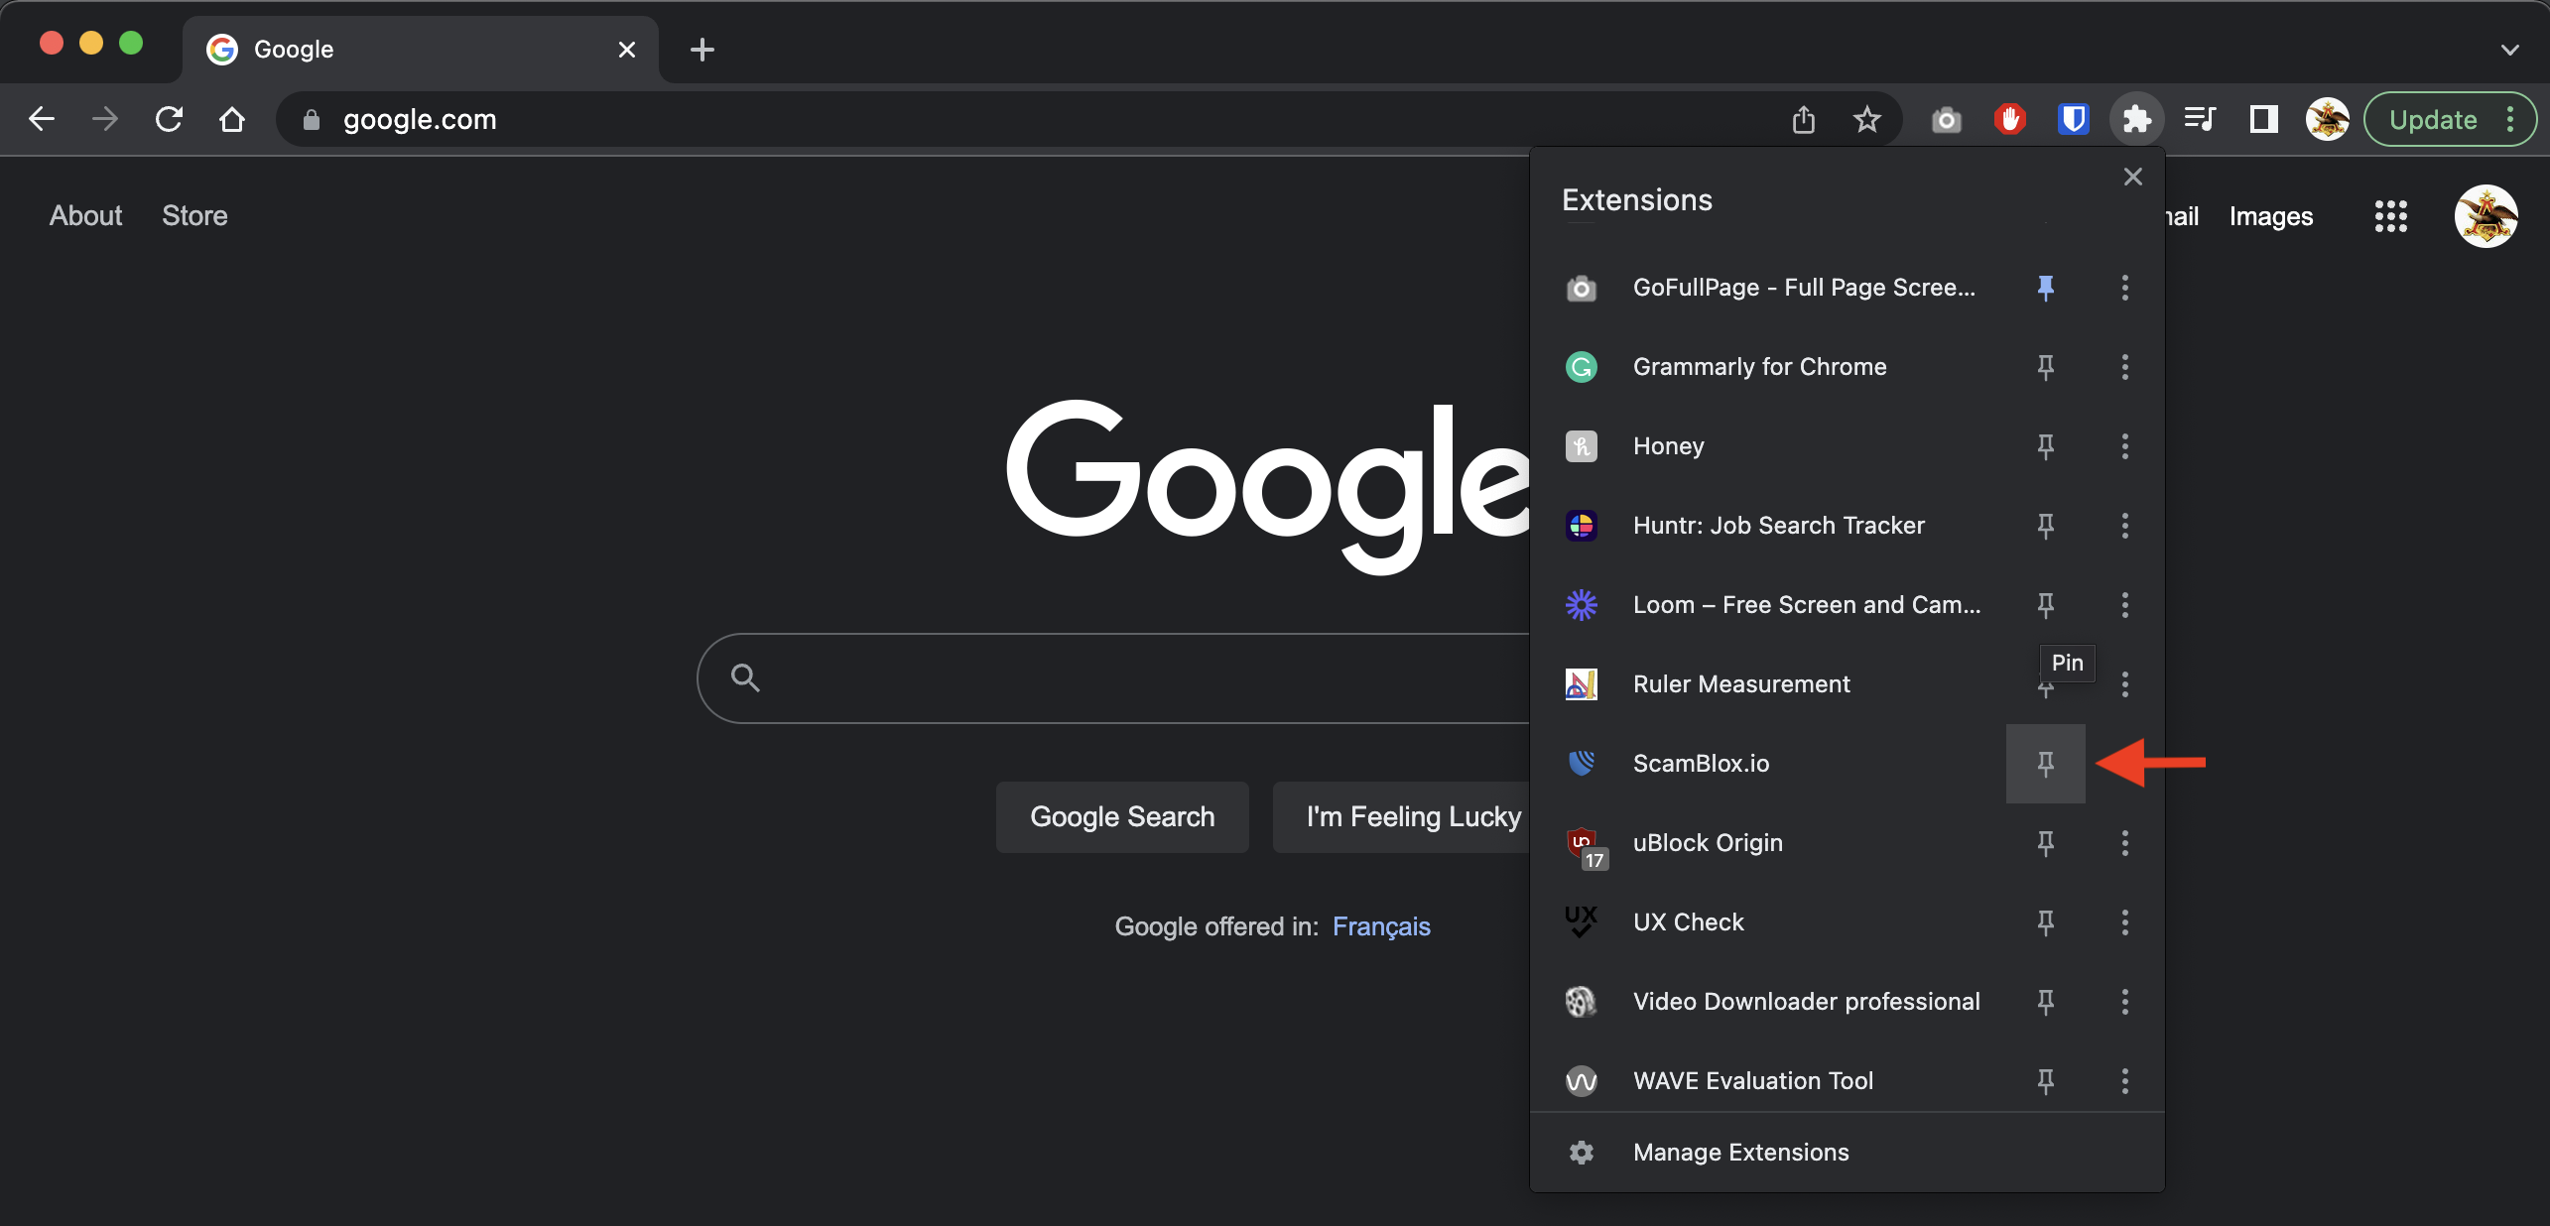Toggle the side panel icon
Image resolution: width=2550 pixels, height=1226 pixels.
coord(2264,120)
